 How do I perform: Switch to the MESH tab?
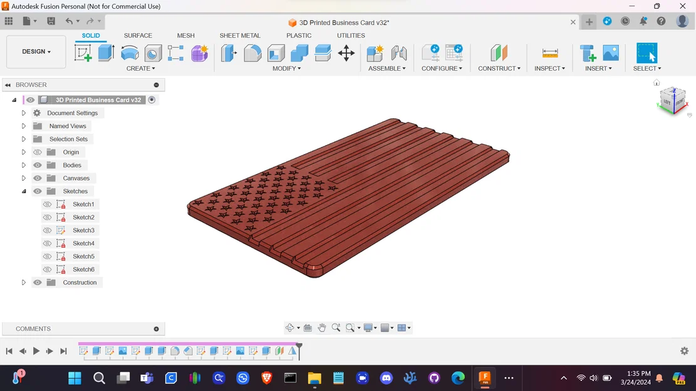pyautogui.click(x=185, y=36)
